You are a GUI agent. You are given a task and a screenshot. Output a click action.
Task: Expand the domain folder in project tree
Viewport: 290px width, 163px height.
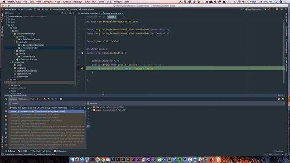pyautogui.click(x=15, y=51)
